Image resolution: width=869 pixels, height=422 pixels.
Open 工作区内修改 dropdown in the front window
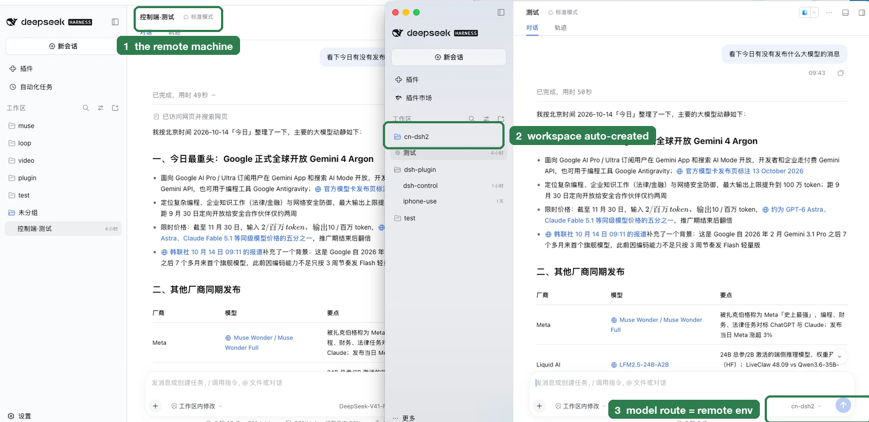click(x=581, y=406)
